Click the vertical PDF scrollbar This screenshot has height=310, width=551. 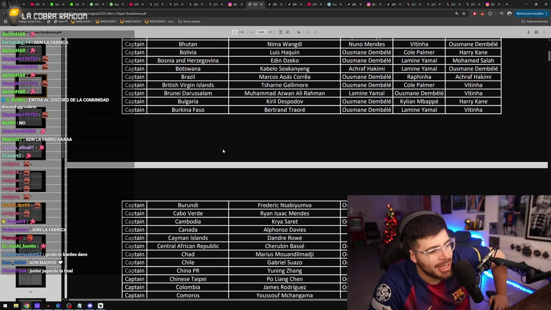(549, 56)
